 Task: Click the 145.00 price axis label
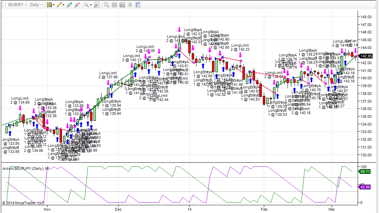point(366,40)
